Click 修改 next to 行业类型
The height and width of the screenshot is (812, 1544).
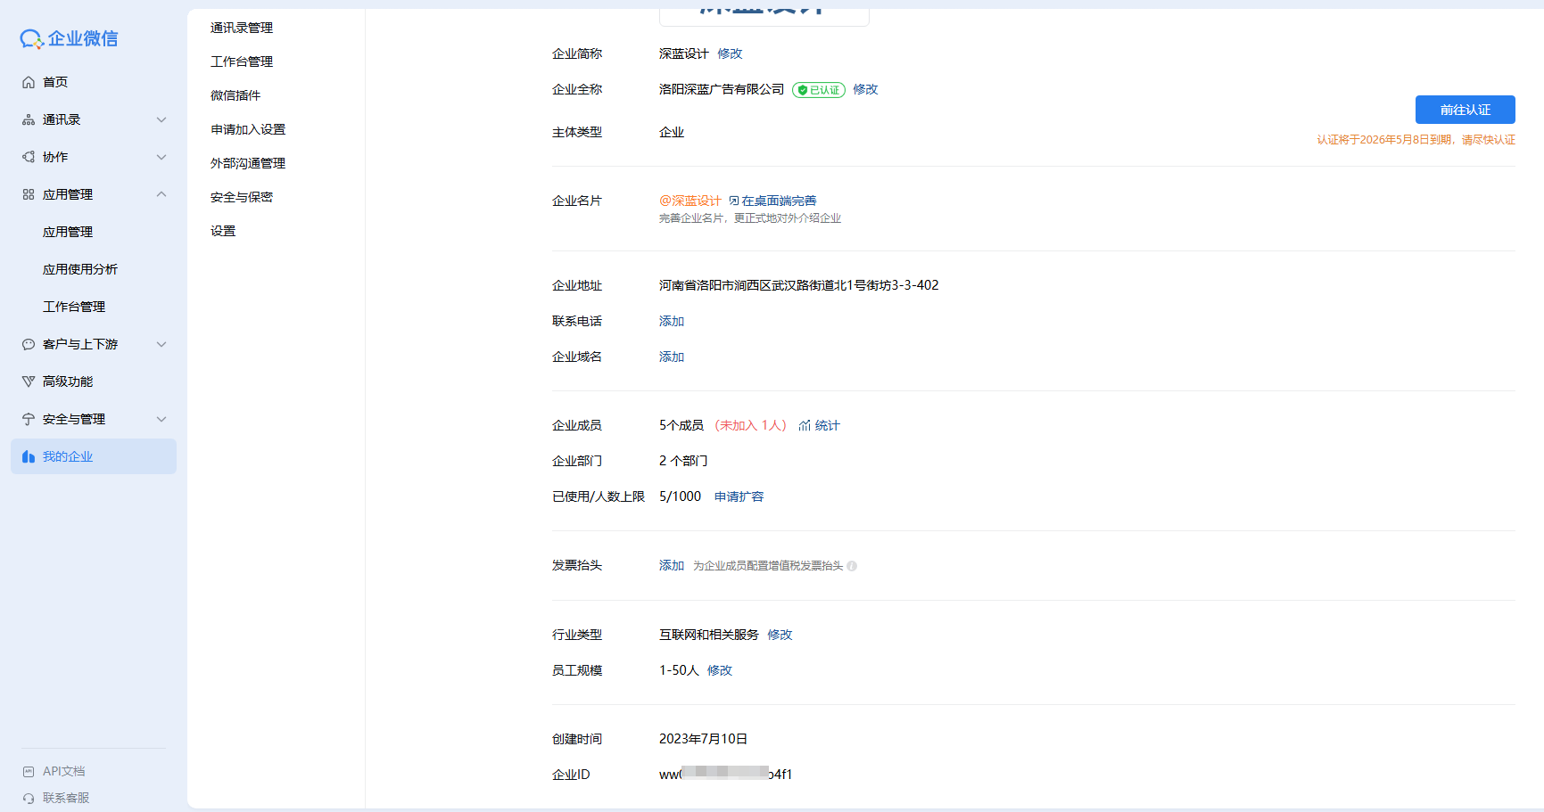pos(780,635)
